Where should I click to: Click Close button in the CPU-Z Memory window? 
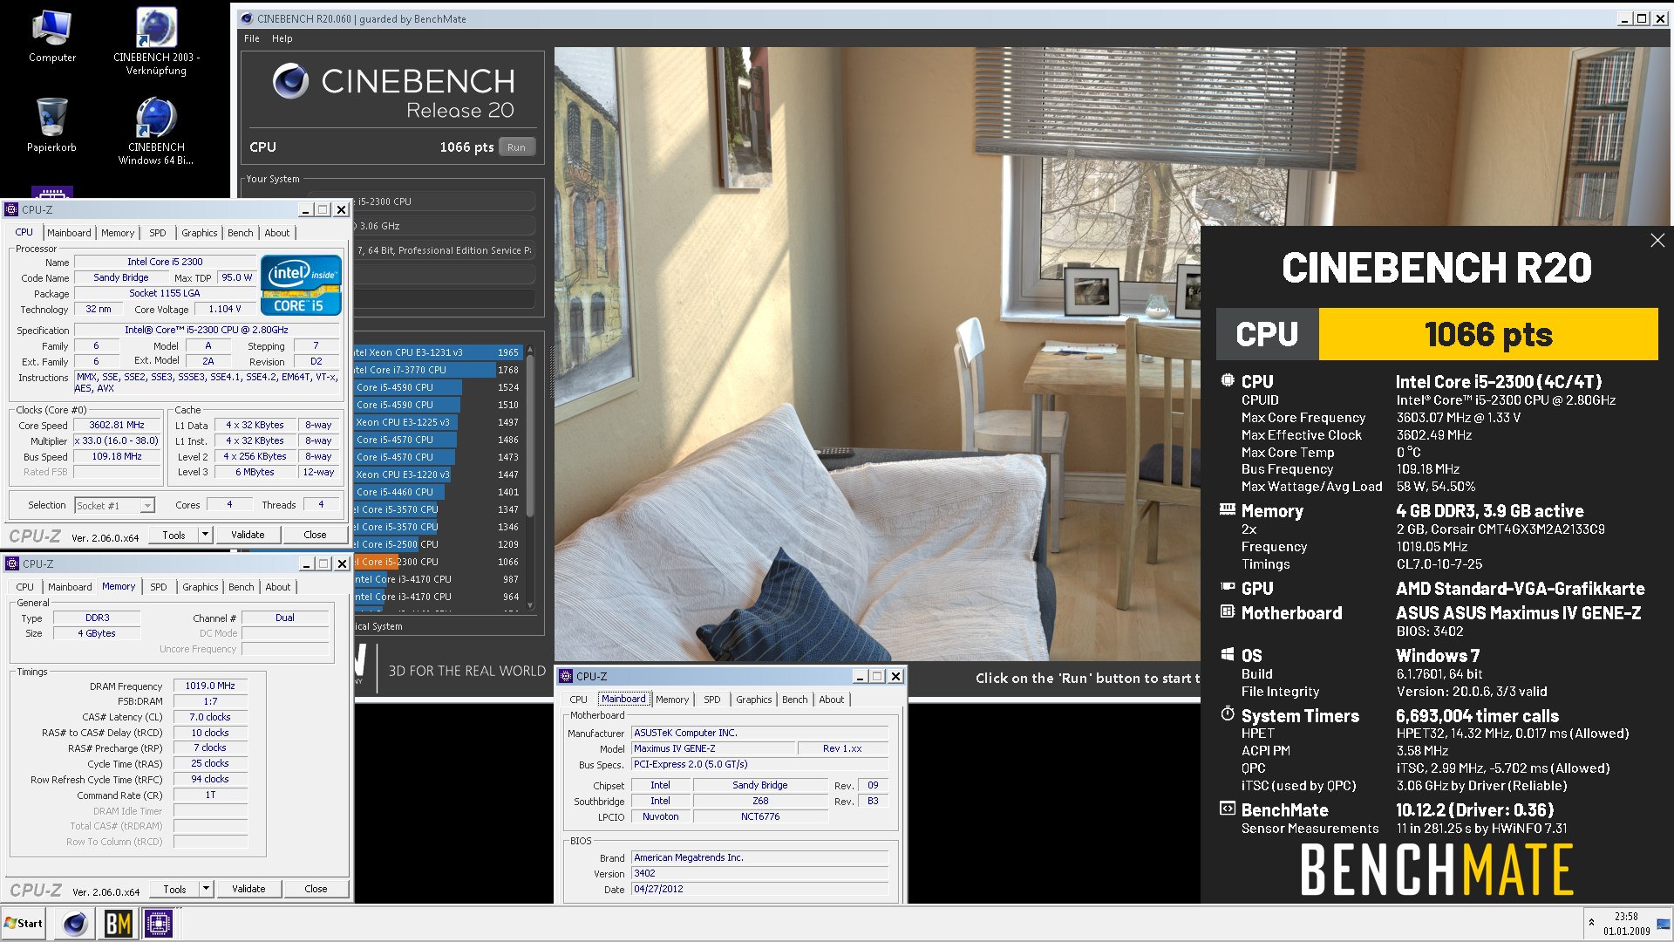pyautogui.click(x=316, y=889)
